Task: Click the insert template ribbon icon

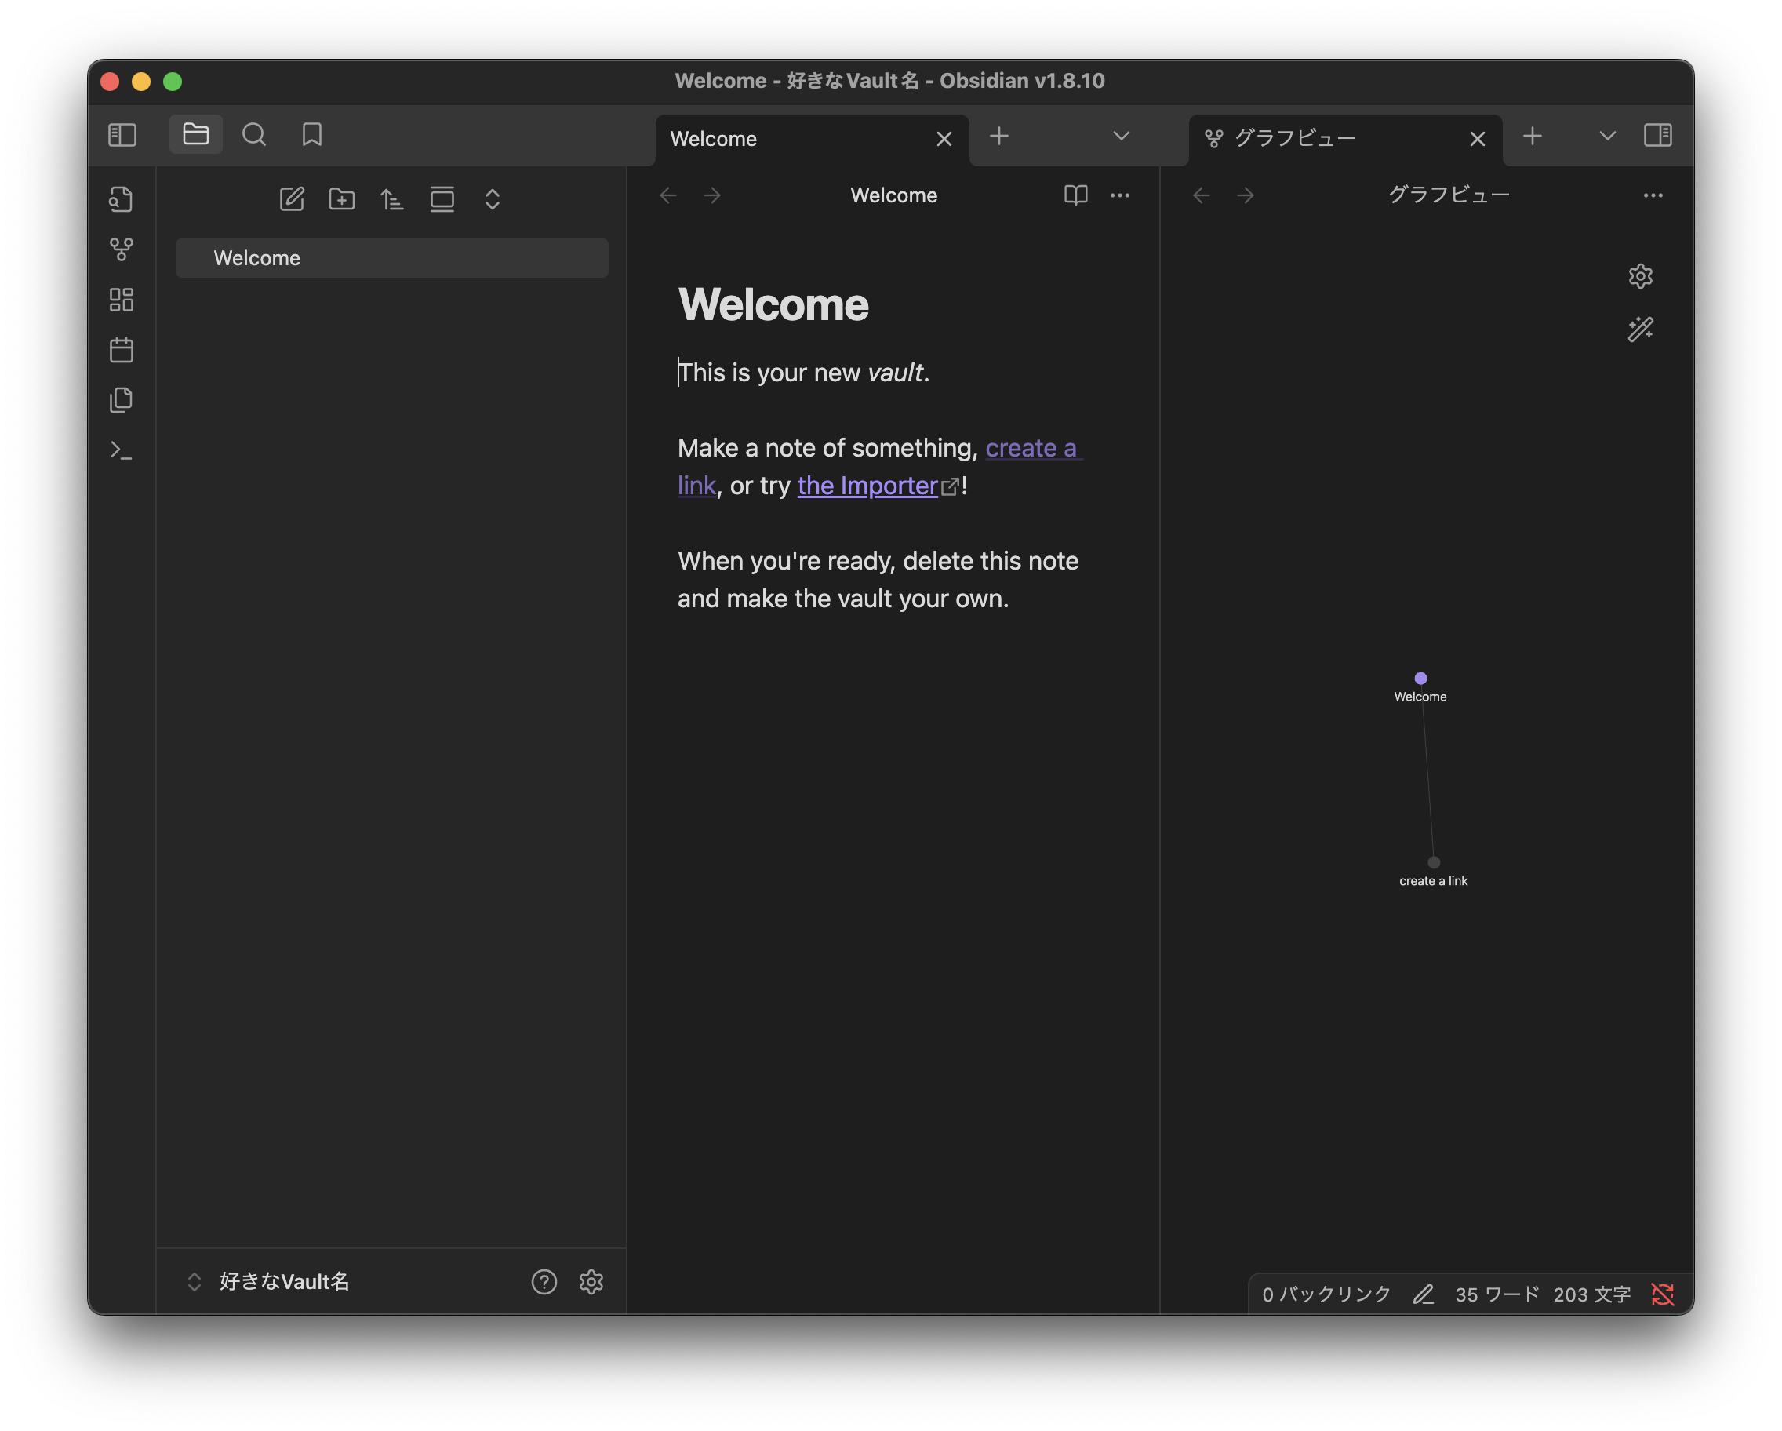Action: tap(122, 400)
